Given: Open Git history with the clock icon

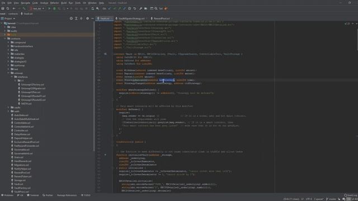Looking at the screenshot, I should click(x=129, y=8).
